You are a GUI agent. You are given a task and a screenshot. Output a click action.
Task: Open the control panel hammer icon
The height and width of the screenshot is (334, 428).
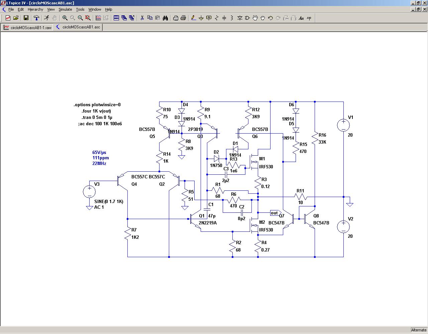(36, 18)
